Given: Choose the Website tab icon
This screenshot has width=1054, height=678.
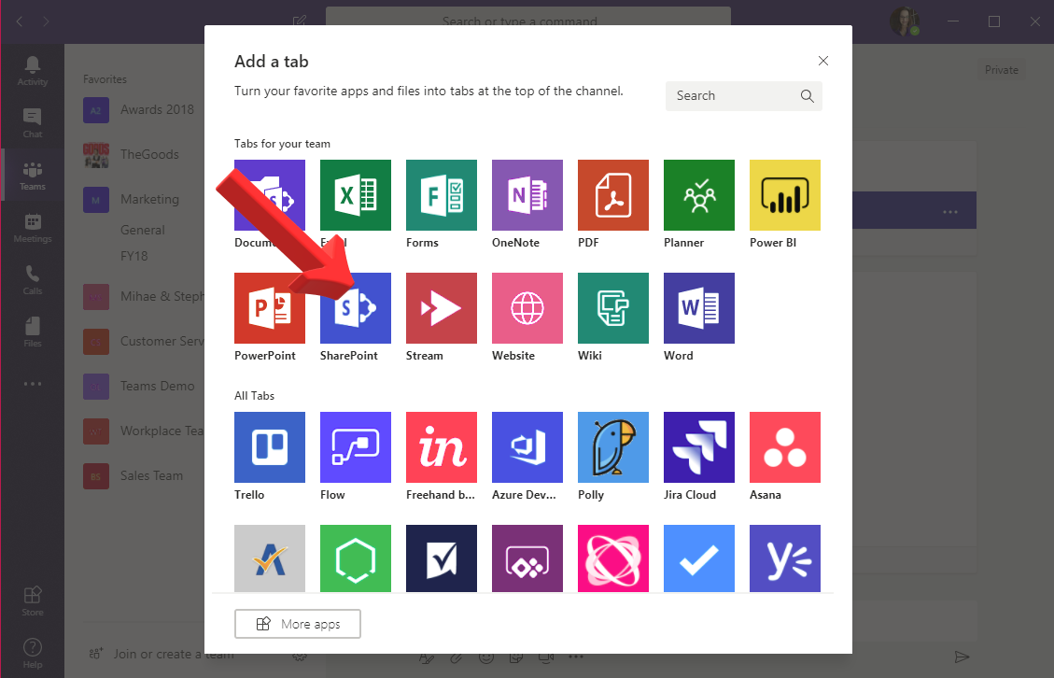Looking at the screenshot, I should point(527,309).
